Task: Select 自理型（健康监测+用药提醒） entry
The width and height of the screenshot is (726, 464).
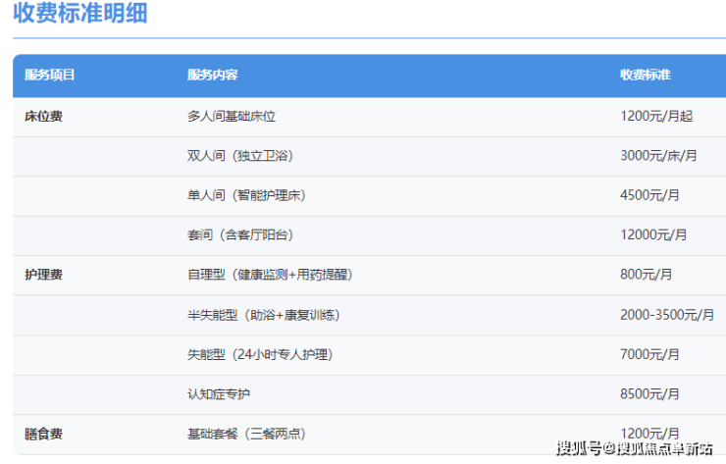Action: [x=269, y=275]
